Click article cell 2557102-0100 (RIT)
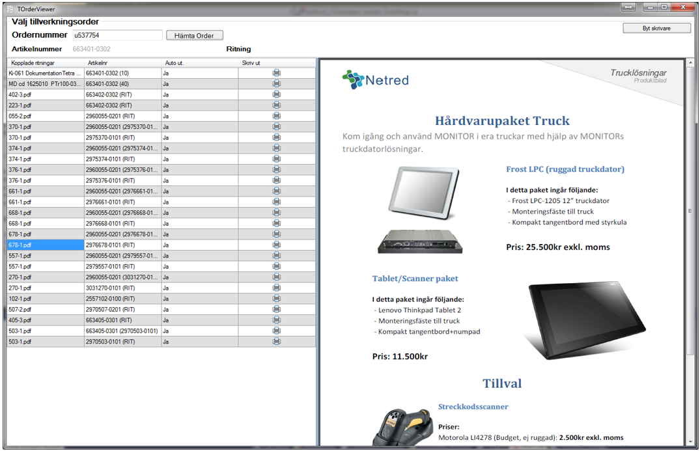Screen dimensions: 700x451 coord(123,299)
